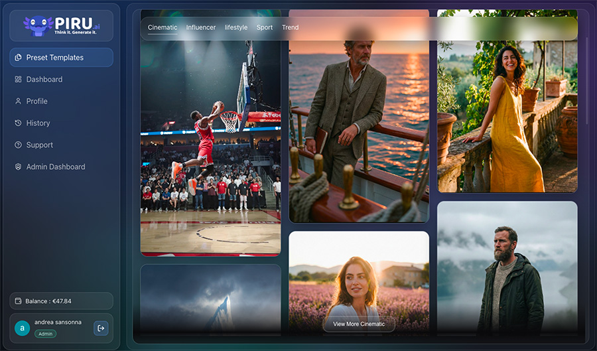
Task: Click the wallet icon next to Balance
Action: [x=19, y=301]
